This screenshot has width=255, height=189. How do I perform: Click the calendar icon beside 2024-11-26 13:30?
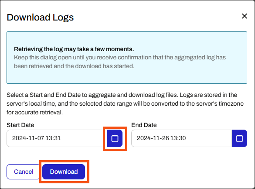[x=239, y=138]
